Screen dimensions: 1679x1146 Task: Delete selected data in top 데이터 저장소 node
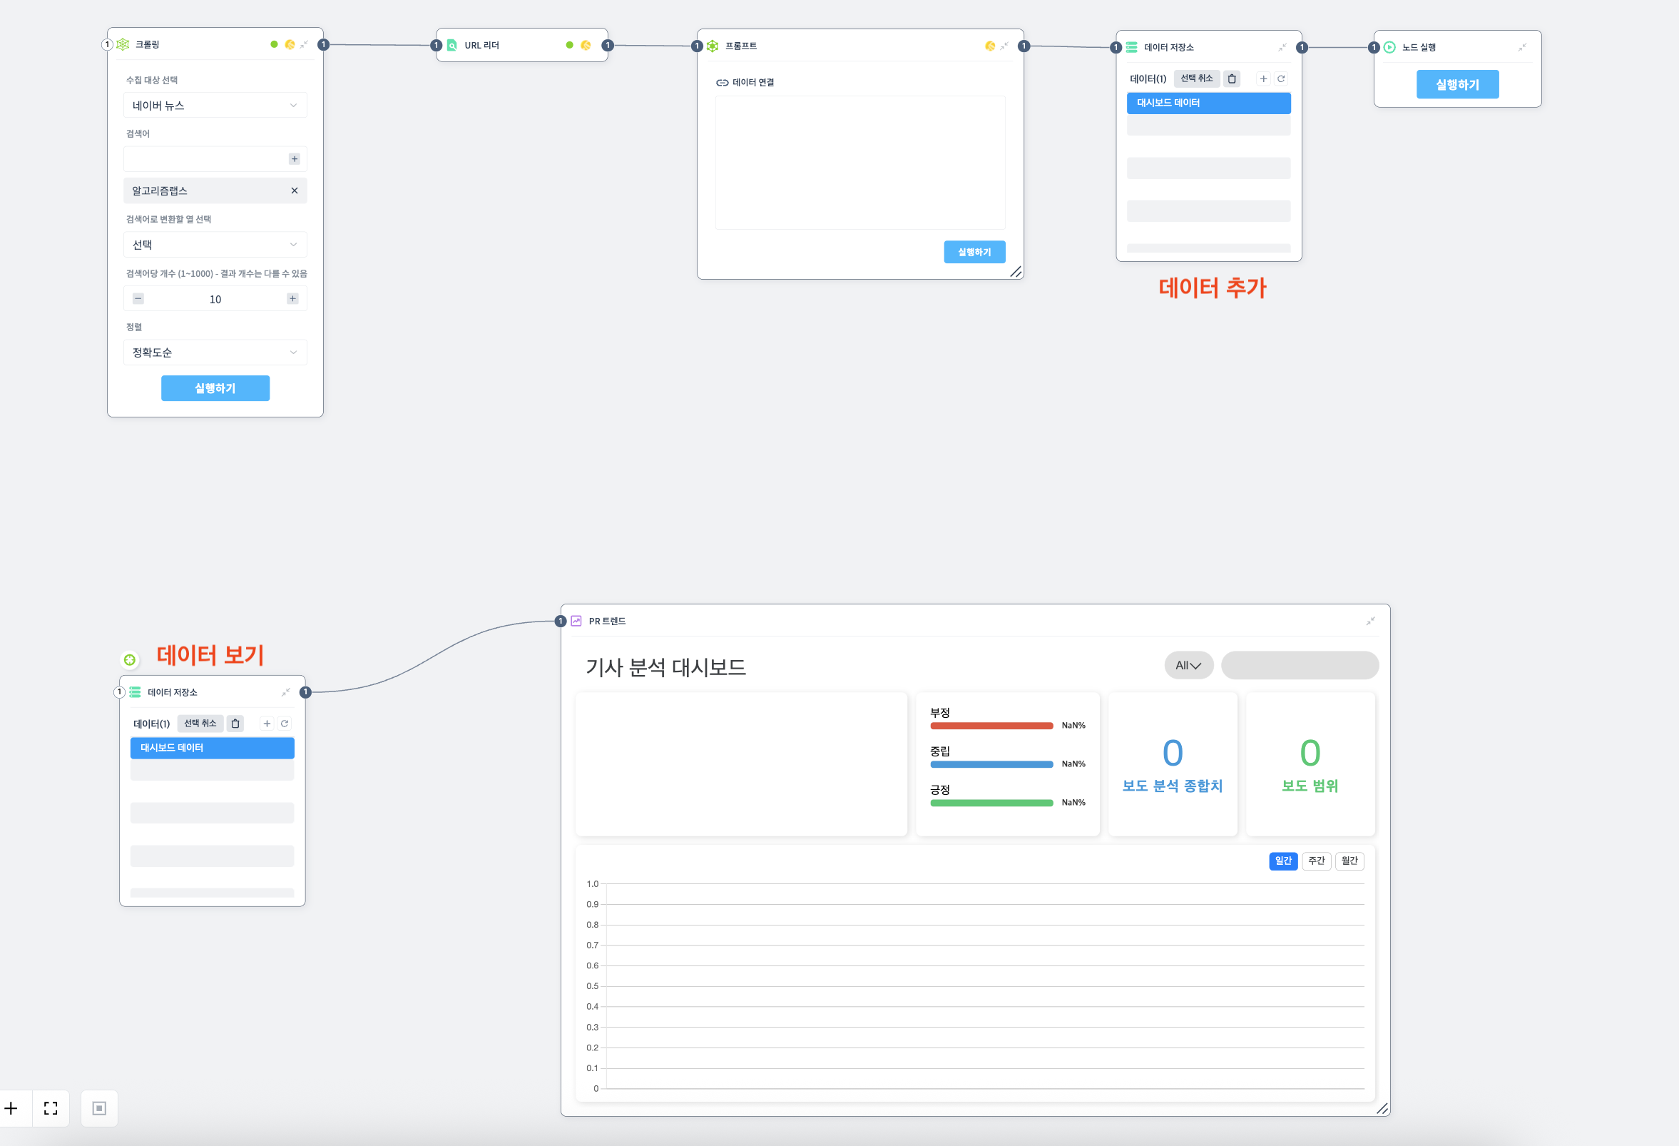pos(1232,78)
